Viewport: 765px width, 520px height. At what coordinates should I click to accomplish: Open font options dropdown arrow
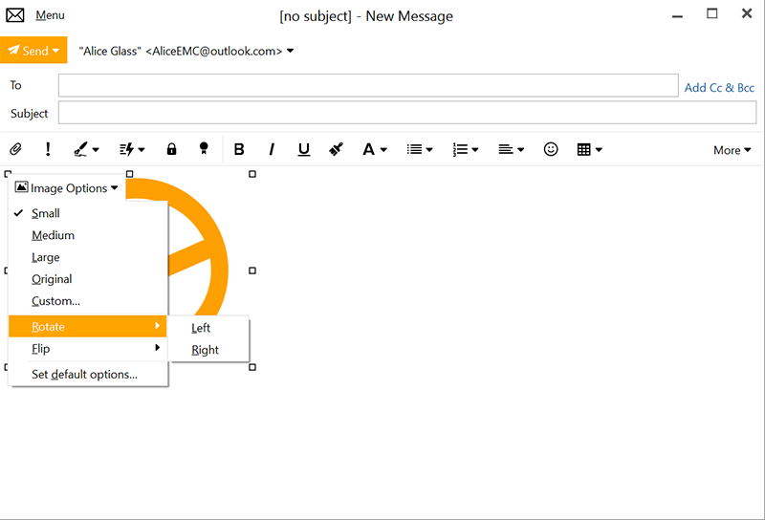[x=384, y=150]
